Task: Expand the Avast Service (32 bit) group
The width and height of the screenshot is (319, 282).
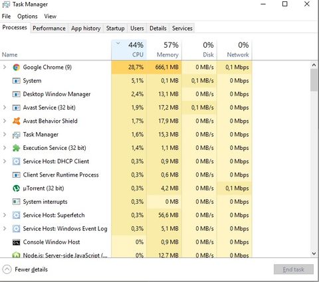Action: pos(5,107)
